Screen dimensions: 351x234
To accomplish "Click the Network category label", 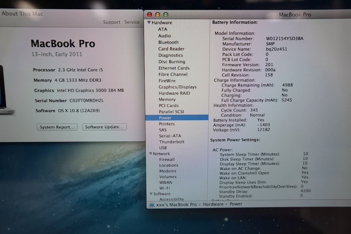I will 161,154.
